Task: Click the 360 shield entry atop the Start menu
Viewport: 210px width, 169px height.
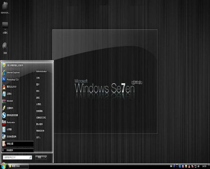Action: (x=17, y=65)
